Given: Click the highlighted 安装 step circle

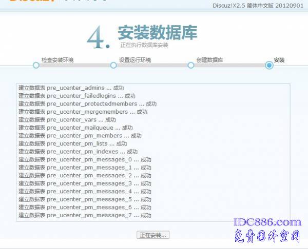Looking at the screenshot, I should point(269,65).
